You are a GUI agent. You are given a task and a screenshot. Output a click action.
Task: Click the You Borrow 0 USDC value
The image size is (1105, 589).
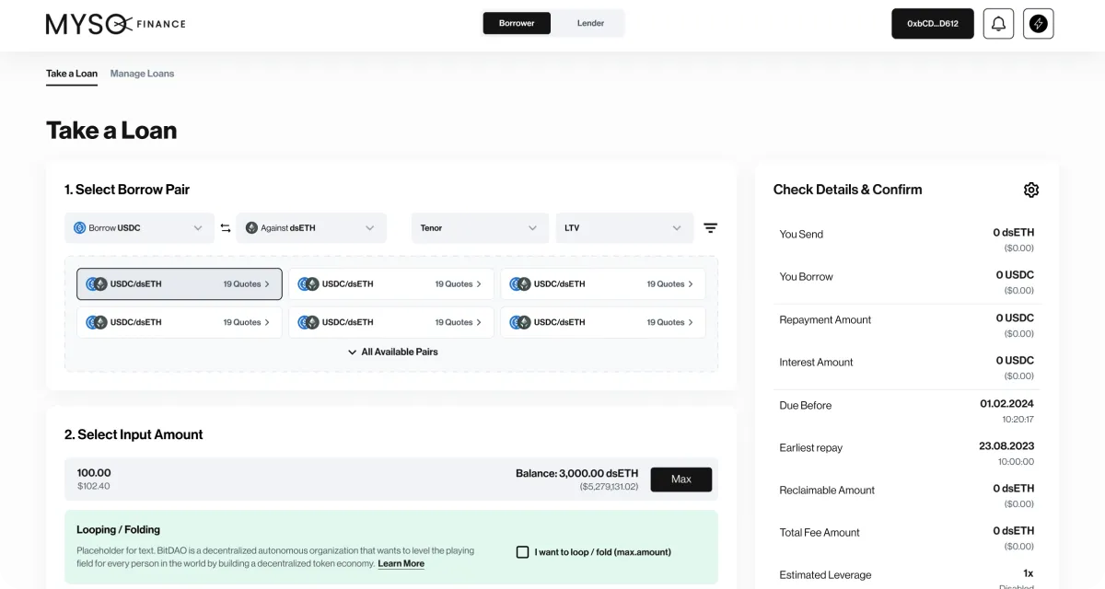coord(1015,275)
